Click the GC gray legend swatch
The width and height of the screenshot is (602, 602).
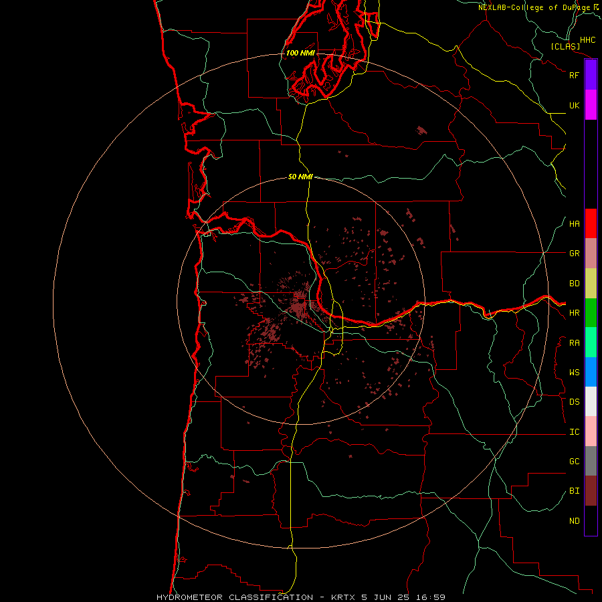[591, 461]
